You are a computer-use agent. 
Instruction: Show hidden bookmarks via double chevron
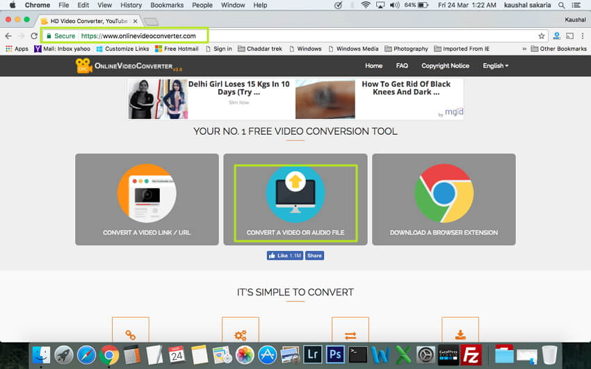[x=524, y=49]
